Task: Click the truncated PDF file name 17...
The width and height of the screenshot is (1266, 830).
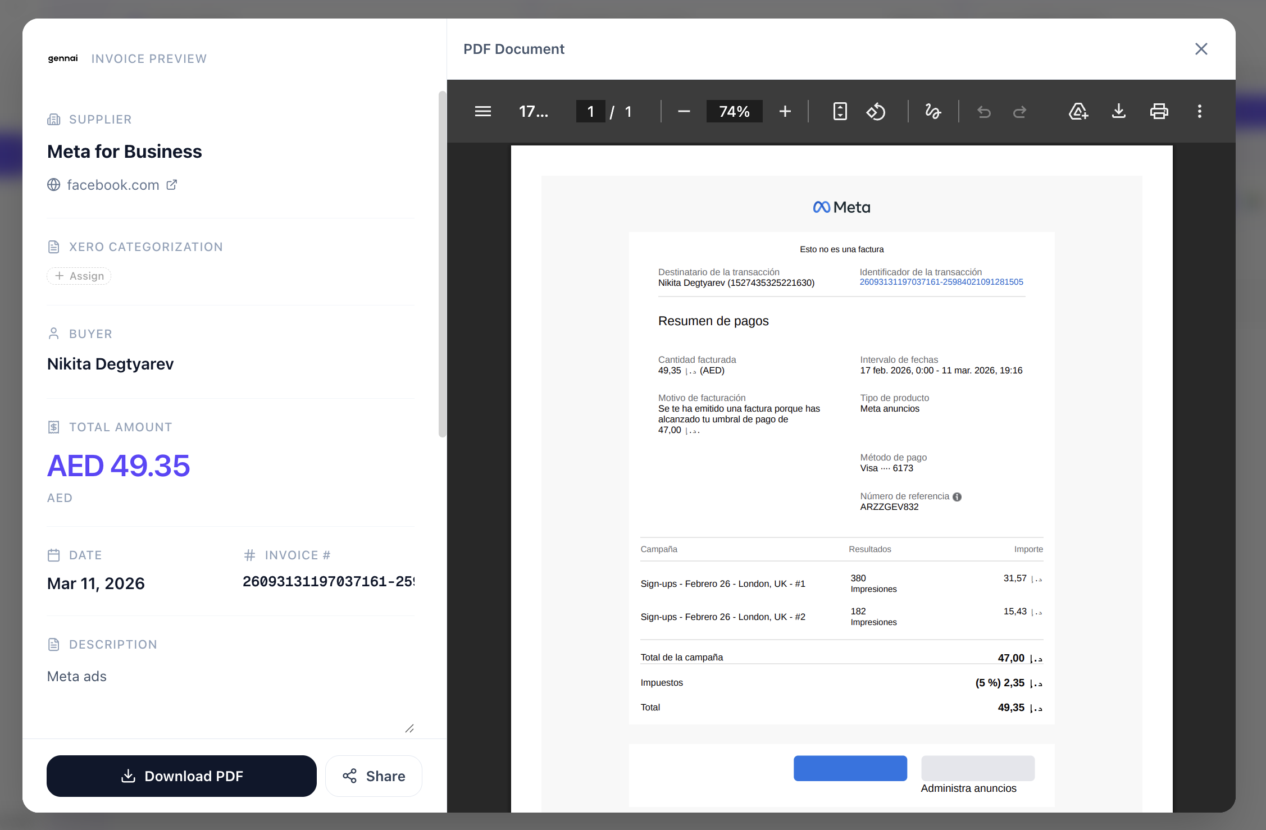Action: click(x=533, y=111)
